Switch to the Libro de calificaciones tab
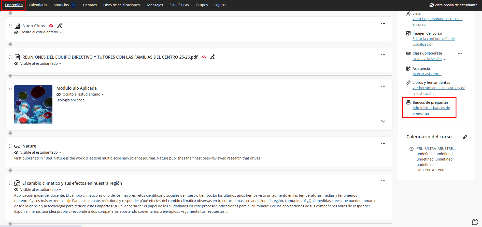The width and height of the screenshot is (482, 227). 121,5
